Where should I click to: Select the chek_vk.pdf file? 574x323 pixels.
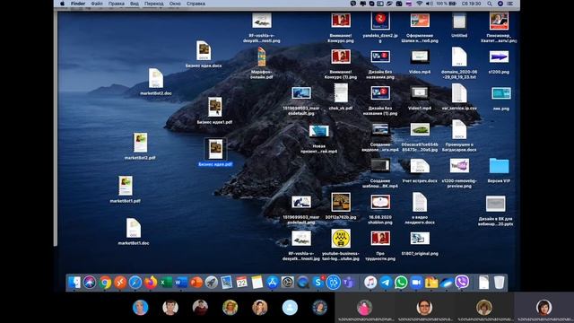pyautogui.click(x=341, y=97)
